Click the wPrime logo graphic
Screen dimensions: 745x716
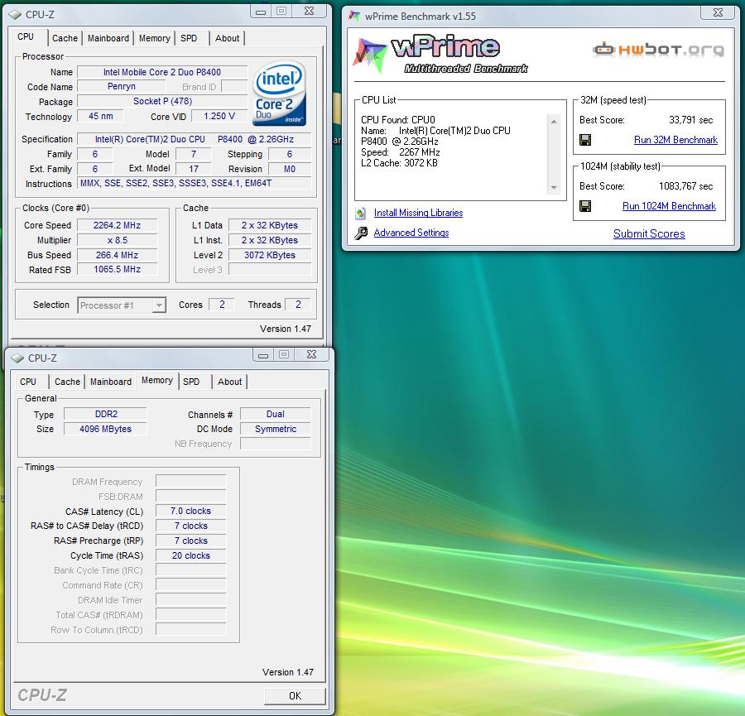pyautogui.click(x=440, y=54)
